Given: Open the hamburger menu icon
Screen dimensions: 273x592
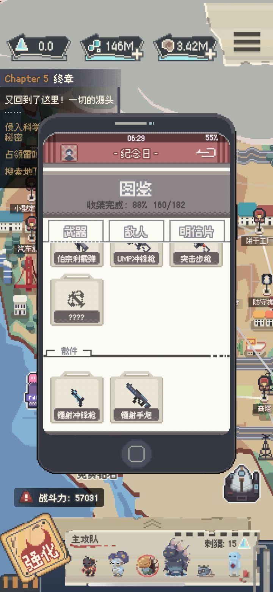Looking at the screenshot, I should pos(247,42).
